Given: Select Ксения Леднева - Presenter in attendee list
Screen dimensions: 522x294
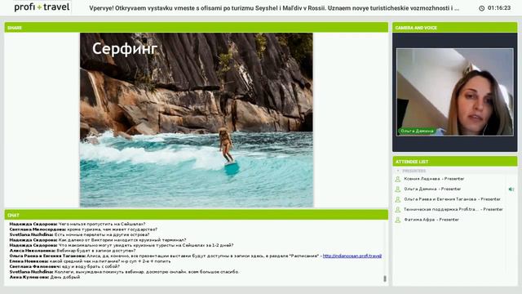Looking at the screenshot, I should (434, 179).
